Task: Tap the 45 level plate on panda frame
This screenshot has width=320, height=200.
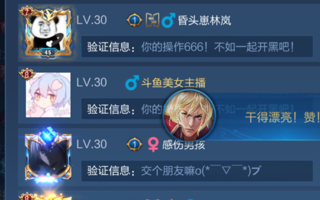Action: 48,53
